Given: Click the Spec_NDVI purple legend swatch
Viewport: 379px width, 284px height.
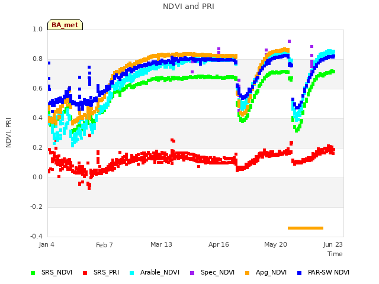Looking at the screenshot, I should click(192, 273).
